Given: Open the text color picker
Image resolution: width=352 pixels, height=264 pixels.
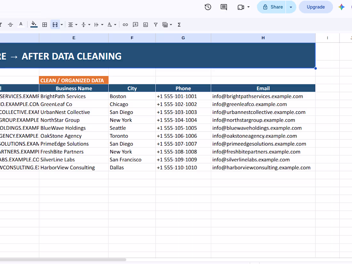Looking at the screenshot, I should (21, 25).
